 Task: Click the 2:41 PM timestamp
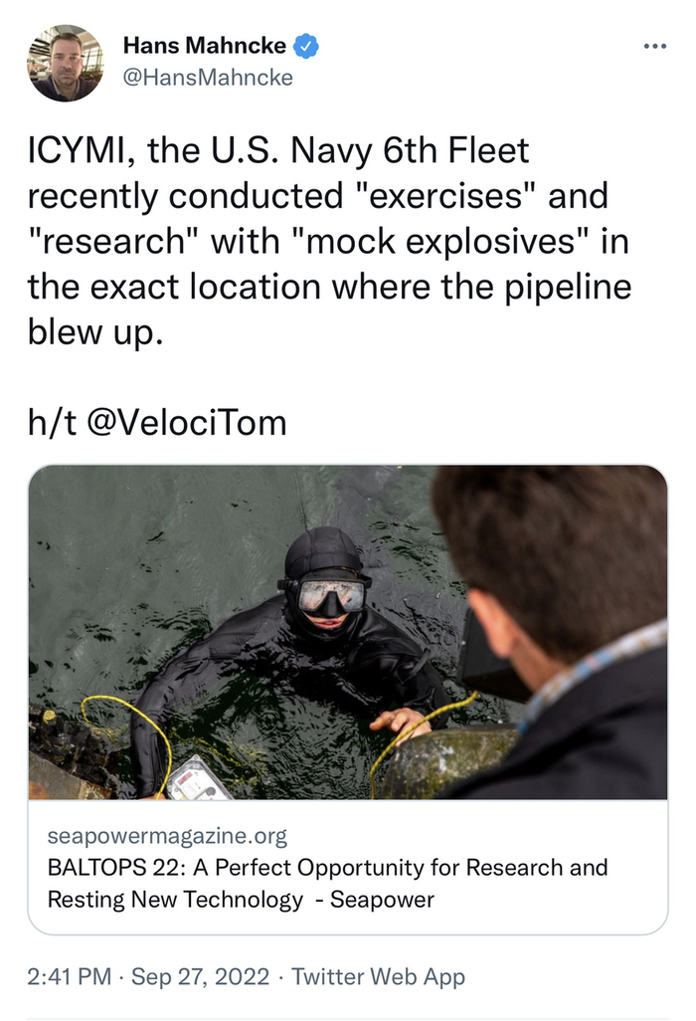click(x=69, y=977)
